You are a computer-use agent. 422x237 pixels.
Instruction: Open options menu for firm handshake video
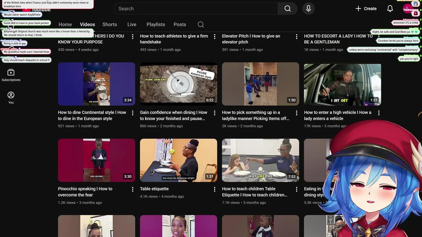tap(215, 37)
